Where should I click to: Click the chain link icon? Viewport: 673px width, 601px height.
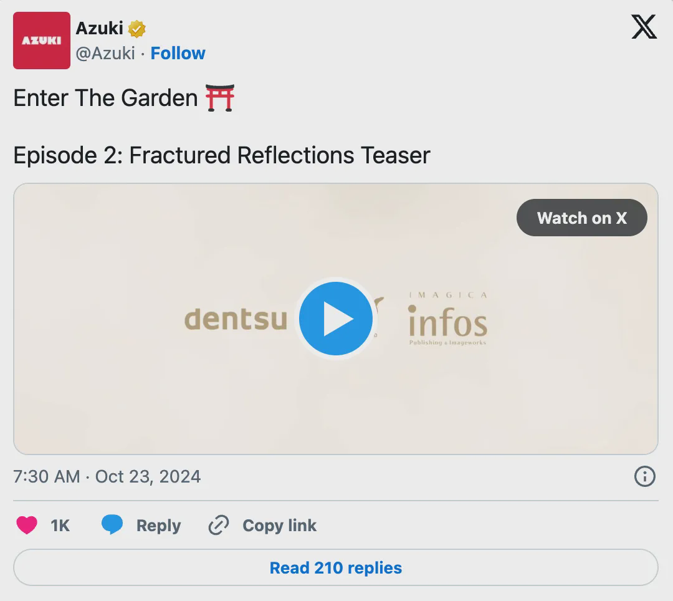[219, 526]
